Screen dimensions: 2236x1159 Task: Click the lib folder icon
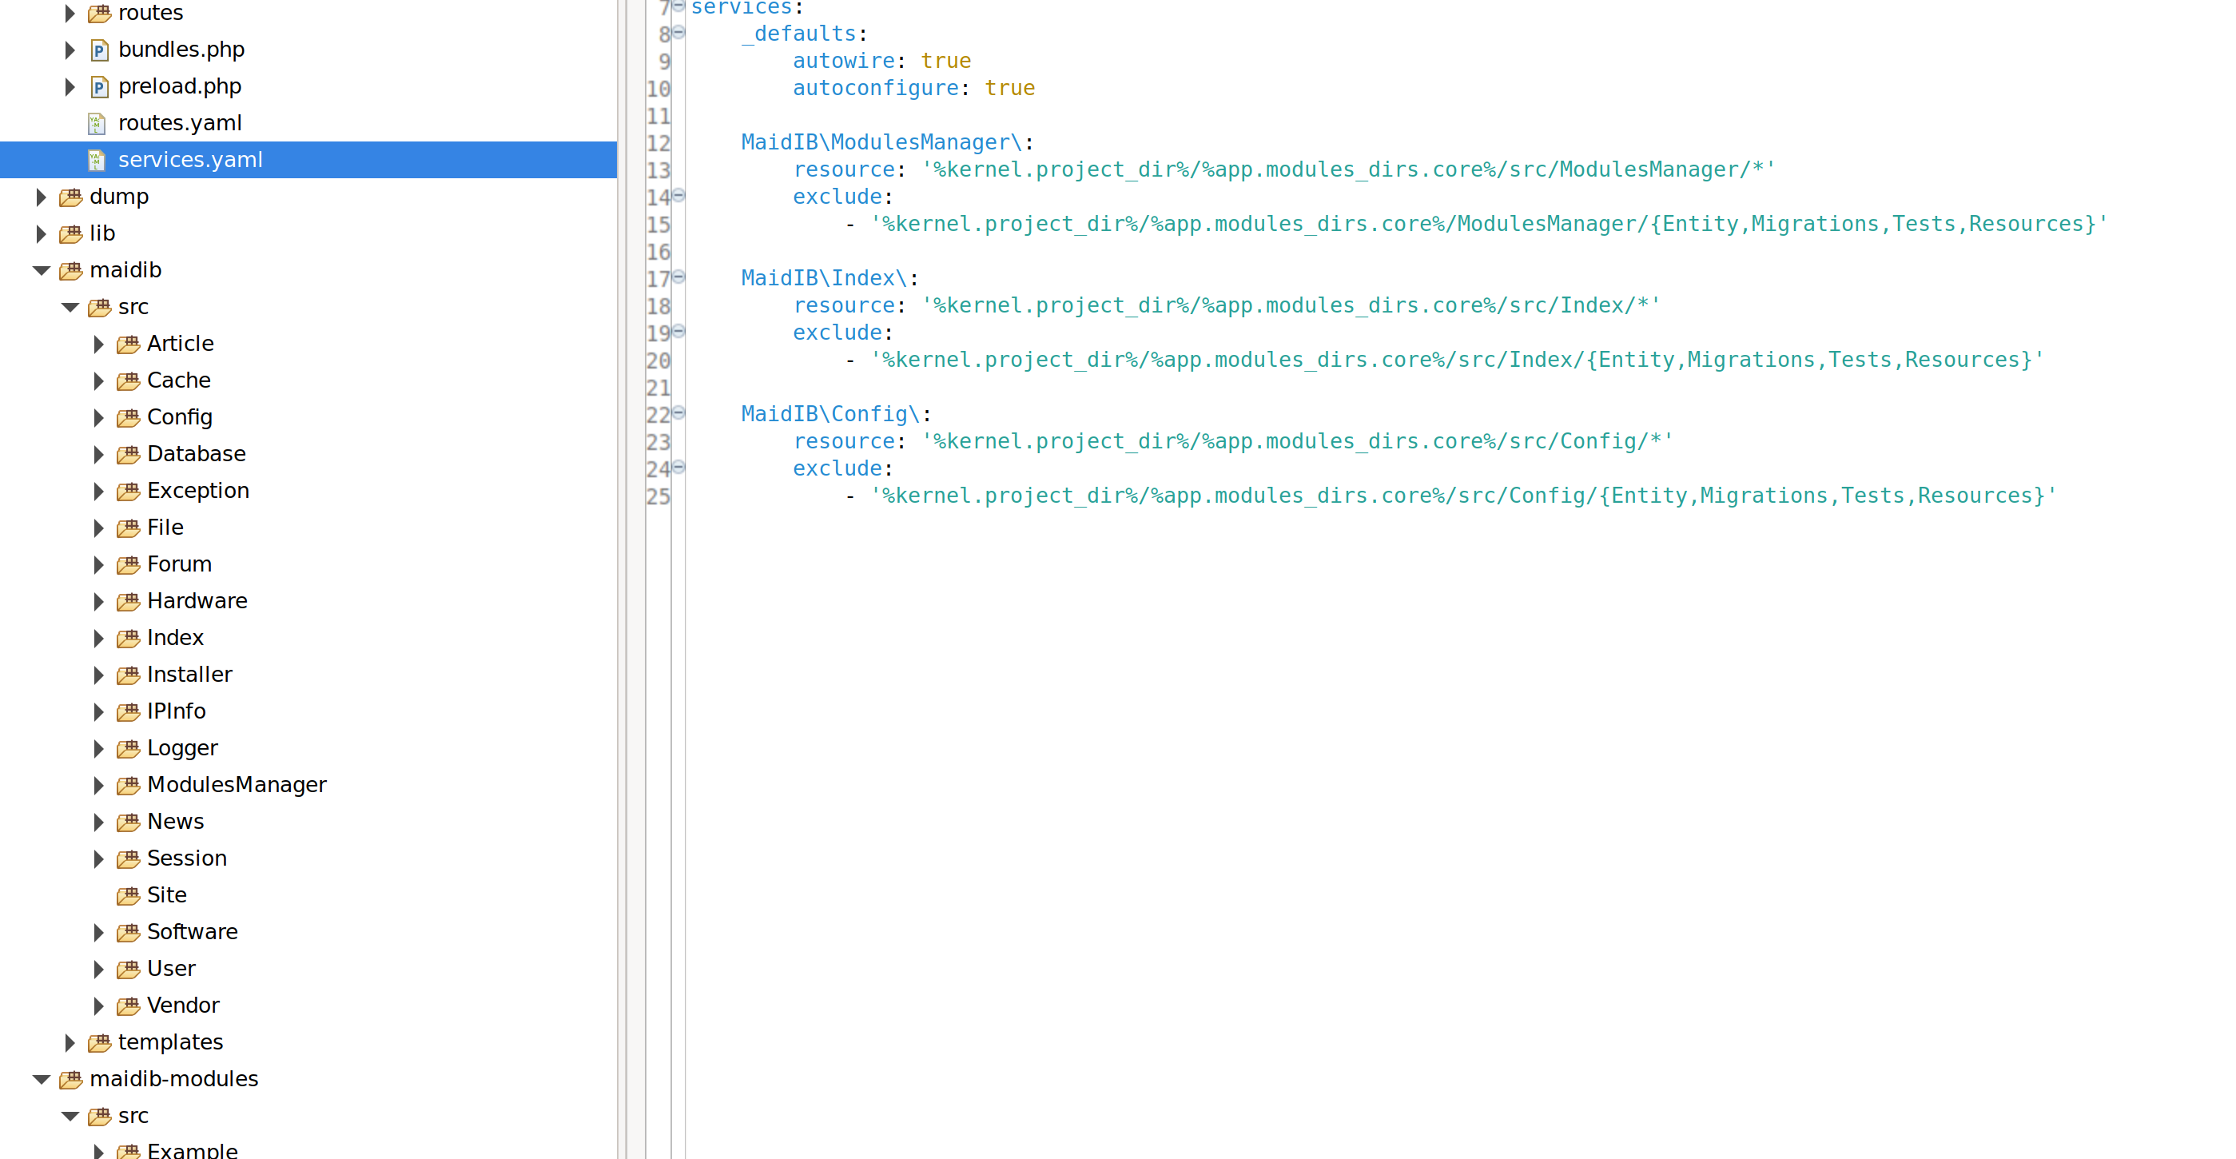(70, 233)
